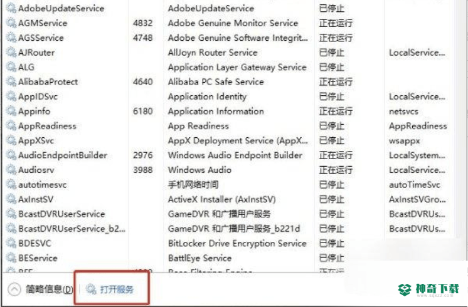Click the BcastDVRUserService_b2... gear icon

tap(11, 228)
